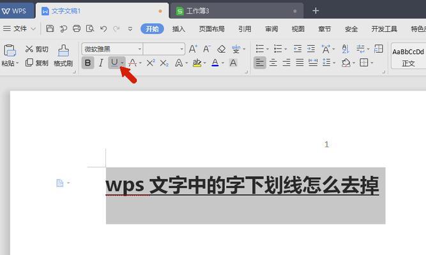Open numbered list style dropdown
This screenshot has width=426, height=255.
coord(285,49)
